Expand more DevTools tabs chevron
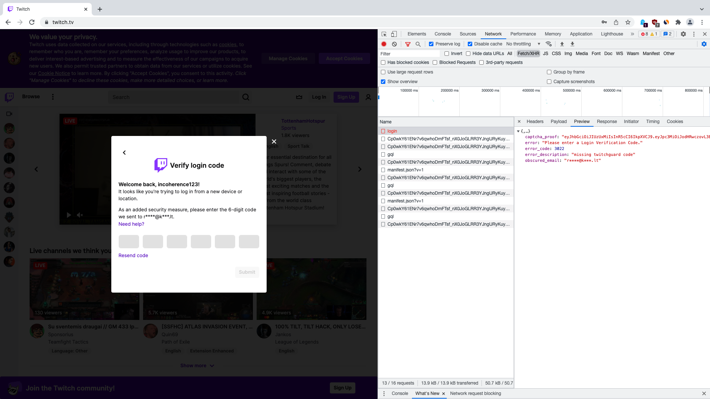Viewport: 710px width, 399px height. (632, 34)
